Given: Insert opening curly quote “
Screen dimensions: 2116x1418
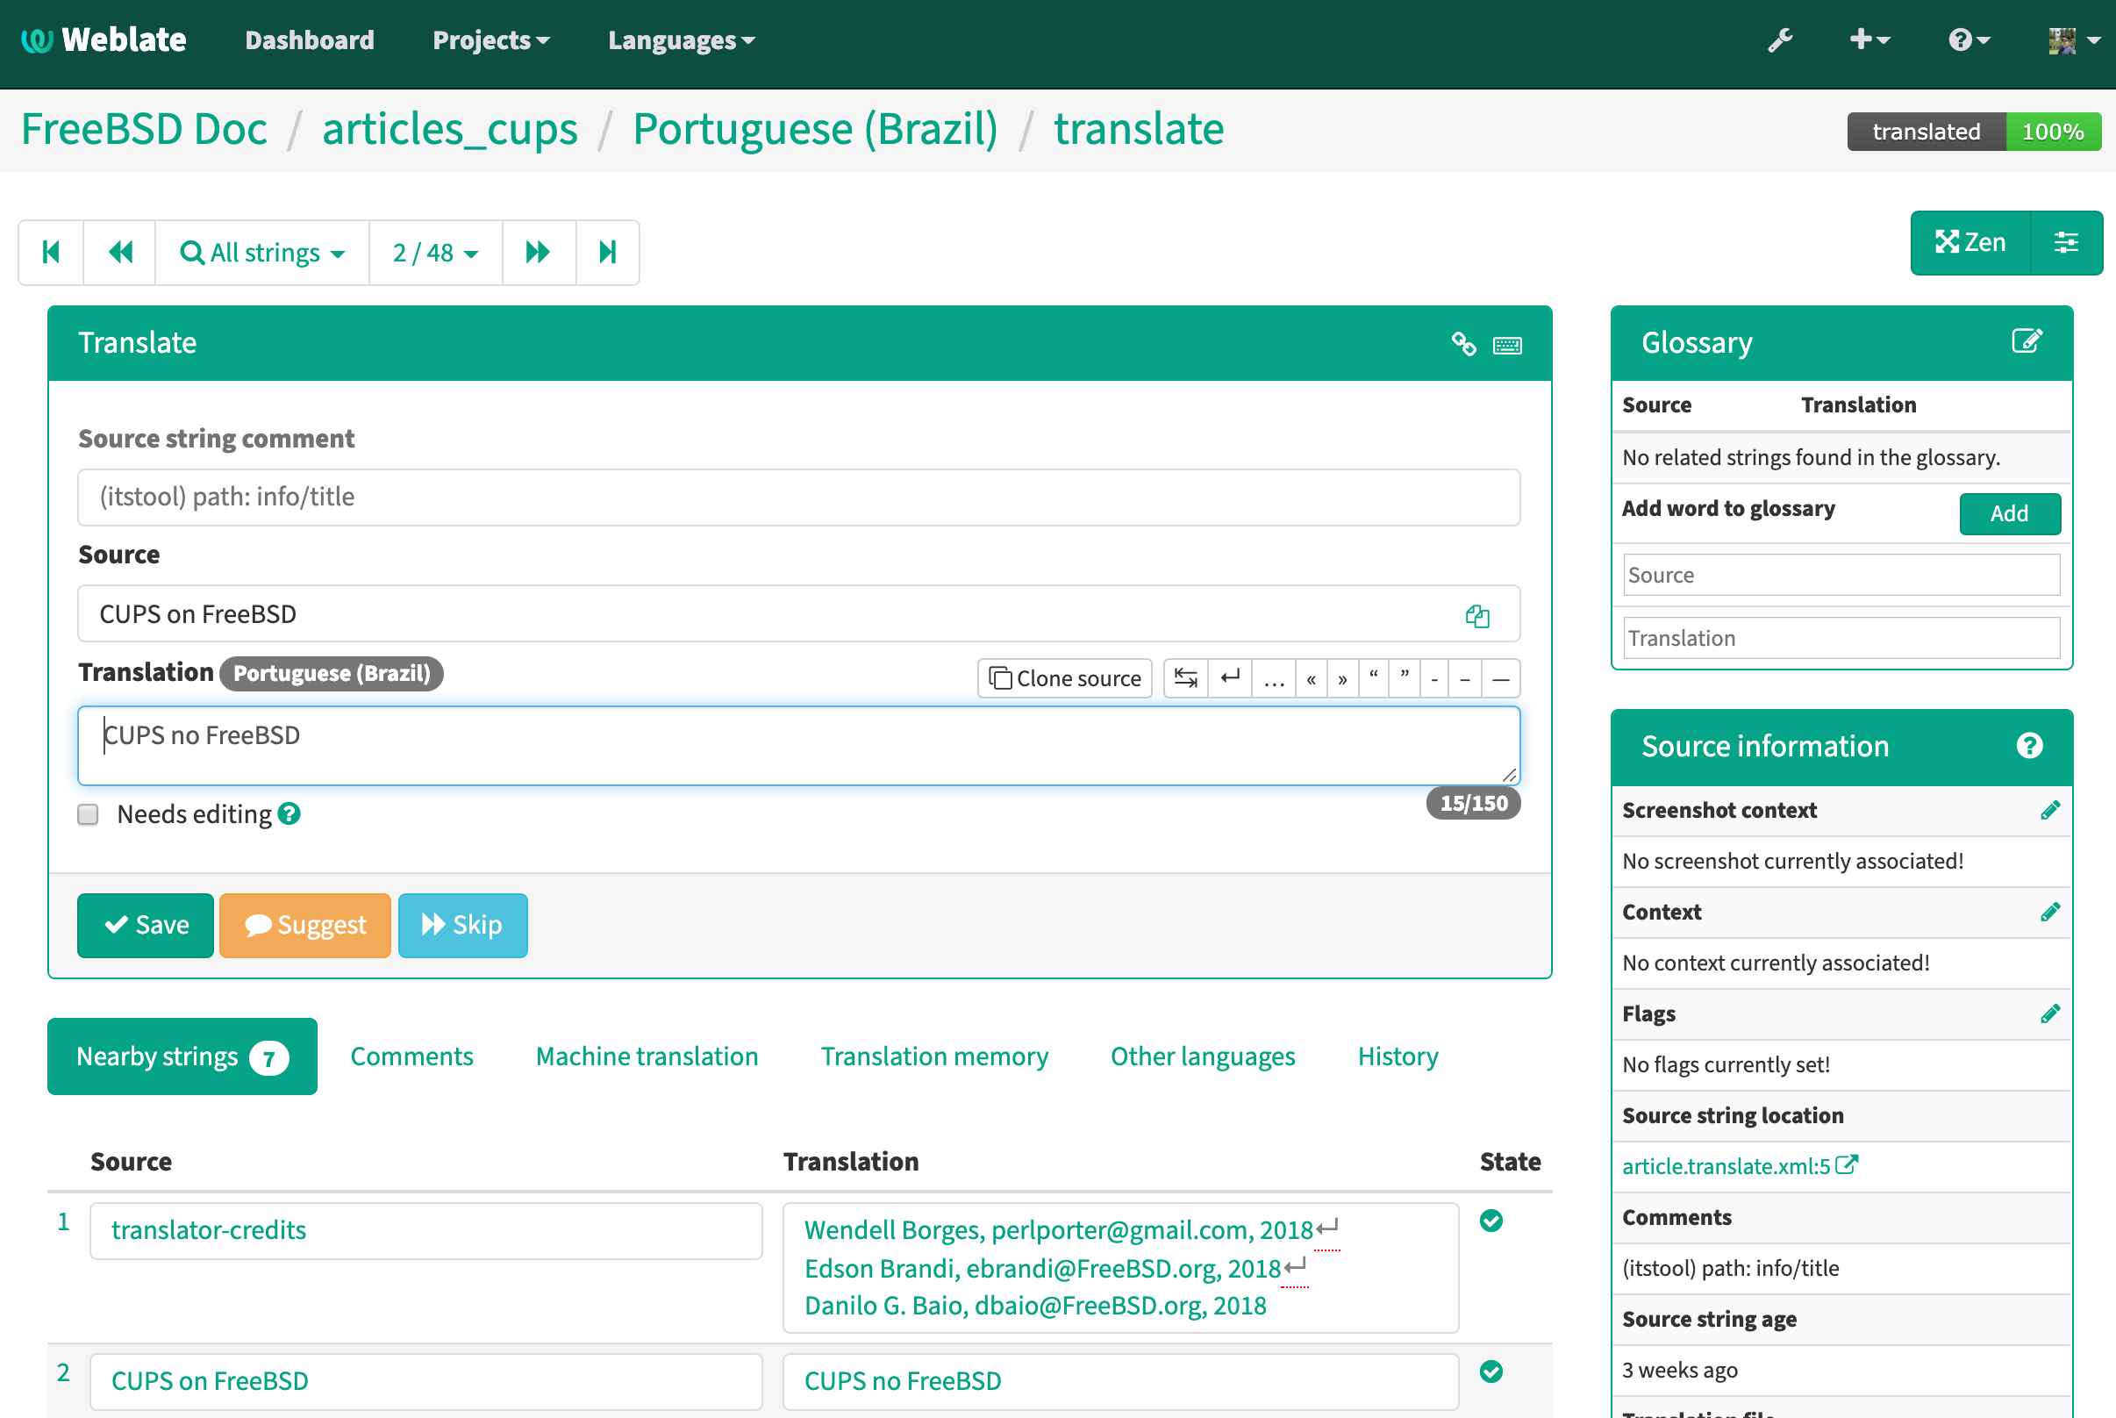Looking at the screenshot, I should point(1374,678).
